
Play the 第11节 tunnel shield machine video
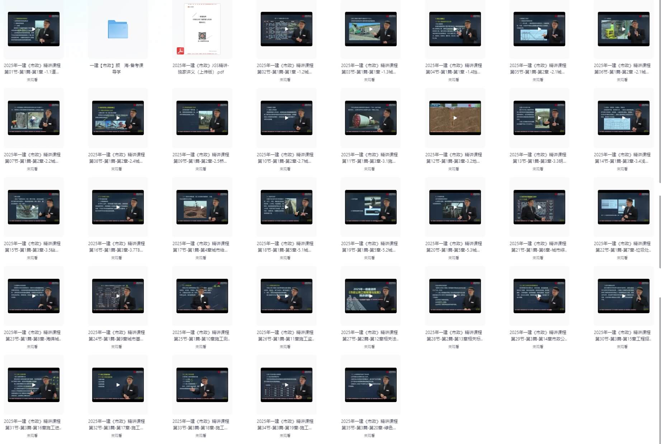[x=370, y=118]
